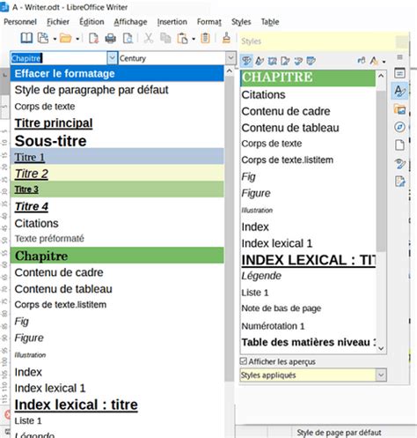Open the paragraph style combo box arrow
This screenshot has height=438, width=417.
pos(112,58)
